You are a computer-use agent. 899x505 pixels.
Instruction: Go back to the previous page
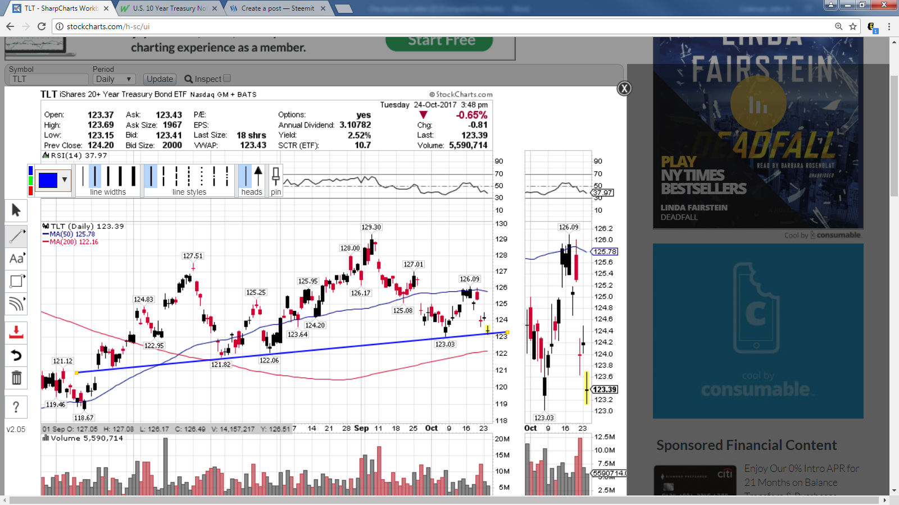[10, 26]
